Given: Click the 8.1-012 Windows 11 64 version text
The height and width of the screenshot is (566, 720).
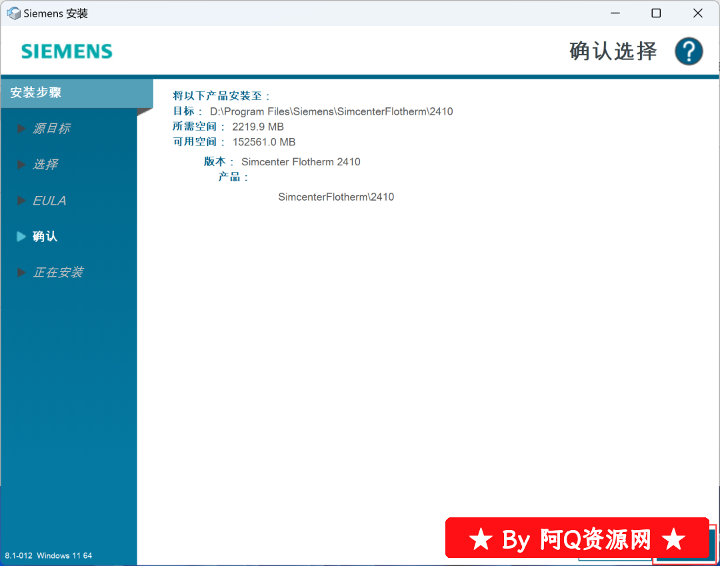Looking at the screenshot, I should click(x=49, y=555).
